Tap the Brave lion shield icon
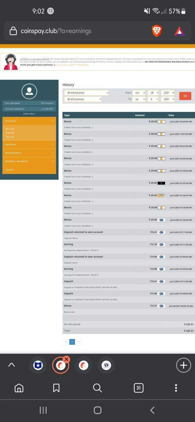 tap(157, 31)
